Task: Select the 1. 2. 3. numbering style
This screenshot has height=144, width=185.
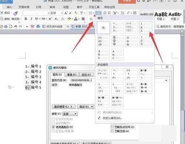Action: pyautogui.click(x=146, y=28)
